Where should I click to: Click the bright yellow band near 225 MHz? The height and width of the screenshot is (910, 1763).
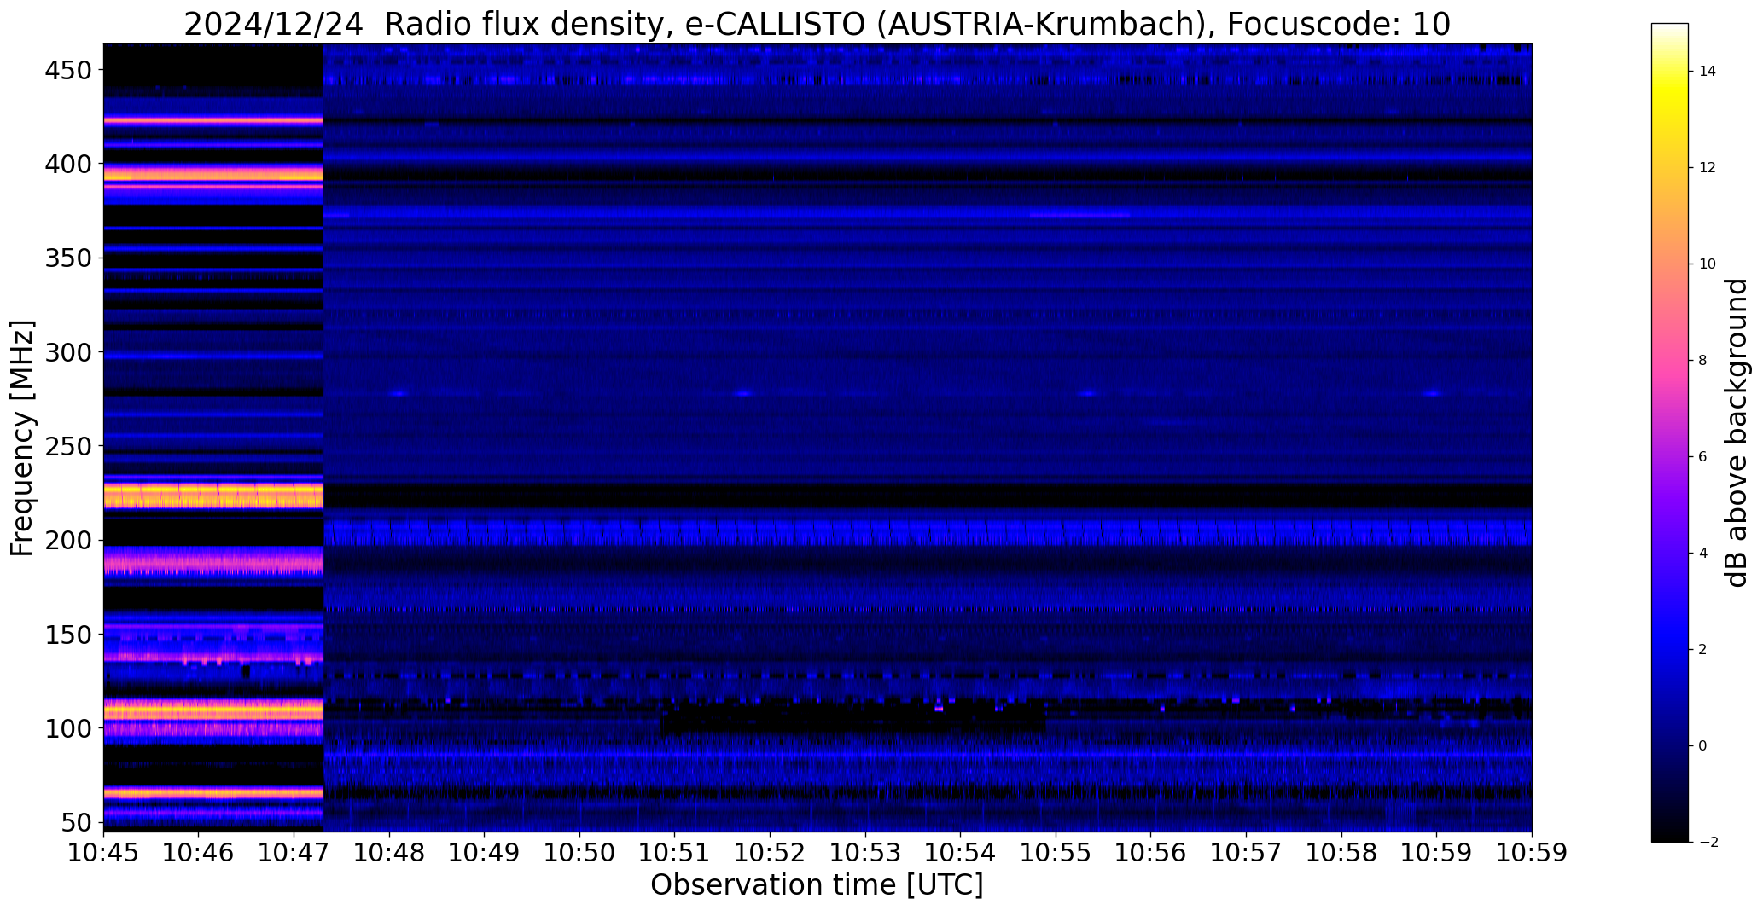click(213, 496)
